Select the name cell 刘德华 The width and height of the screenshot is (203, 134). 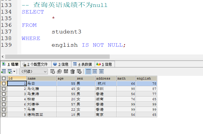(42, 104)
